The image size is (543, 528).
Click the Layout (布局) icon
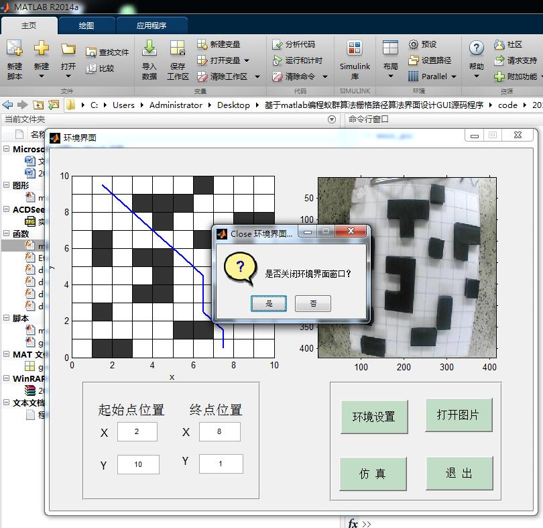tap(390, 48)
